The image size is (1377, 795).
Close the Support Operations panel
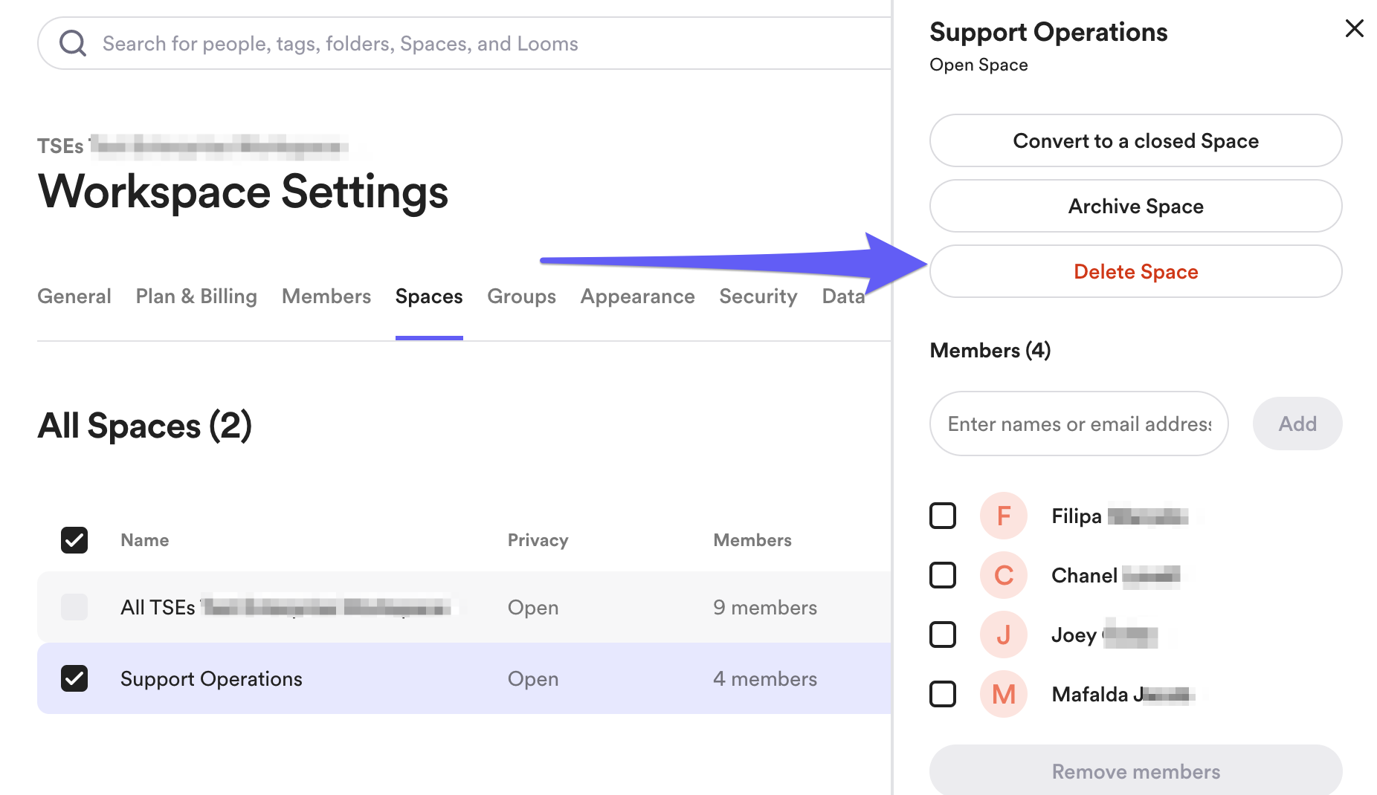(1354, 29)
